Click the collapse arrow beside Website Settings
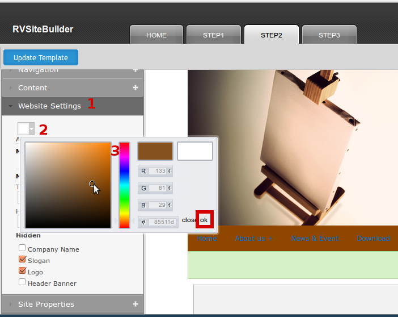Screen dimensions: 398x317 pos(11,106)
